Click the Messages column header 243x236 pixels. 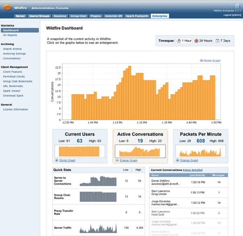(x=218, y=175)
